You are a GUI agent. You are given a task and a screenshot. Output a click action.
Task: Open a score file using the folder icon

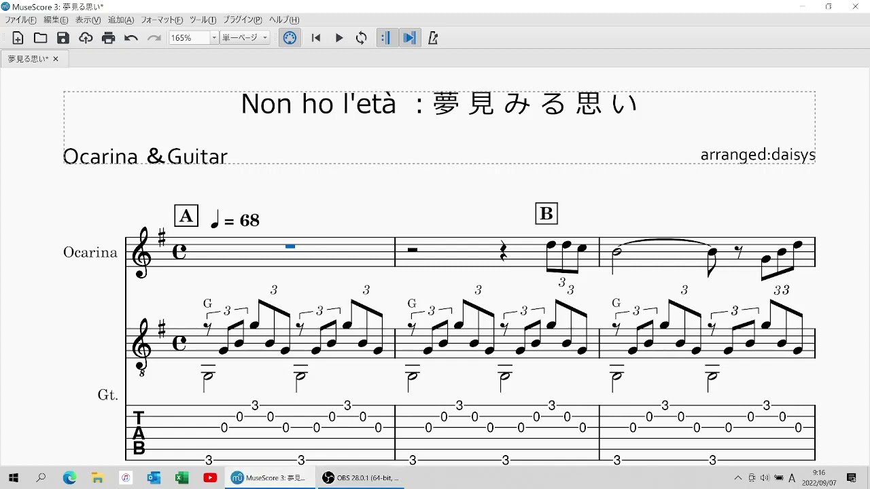41,38
